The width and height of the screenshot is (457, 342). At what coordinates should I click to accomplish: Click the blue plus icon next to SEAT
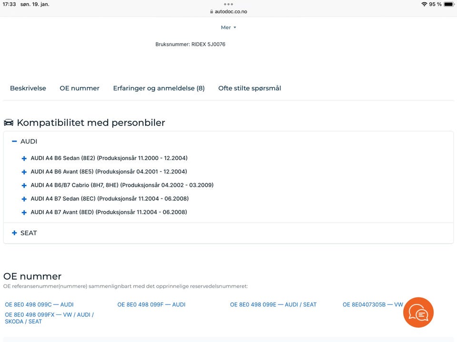click(x=14, y=233)
